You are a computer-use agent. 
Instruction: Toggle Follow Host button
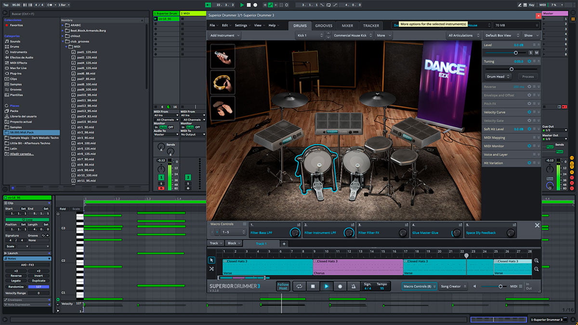pyautogui.click(x=283, y=286)
